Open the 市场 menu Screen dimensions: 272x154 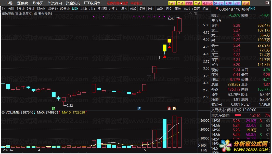[9, 3]
